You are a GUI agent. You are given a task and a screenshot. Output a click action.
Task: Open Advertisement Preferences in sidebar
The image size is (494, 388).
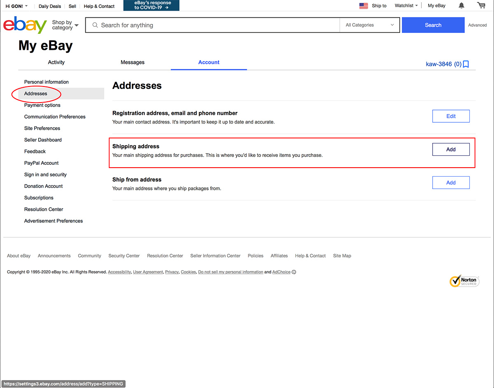(54, 221)
